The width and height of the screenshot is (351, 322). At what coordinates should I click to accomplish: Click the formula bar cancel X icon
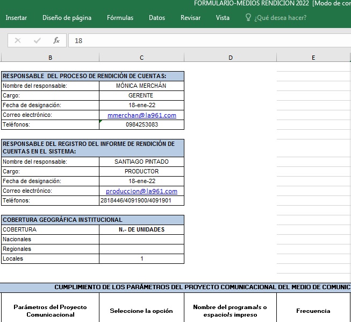tap(18, 40)
